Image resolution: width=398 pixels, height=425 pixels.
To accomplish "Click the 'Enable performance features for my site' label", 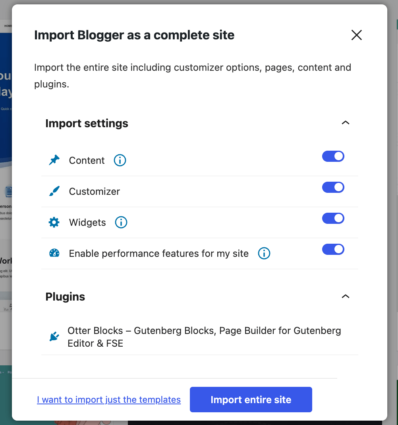I will [x=159, y=254].
